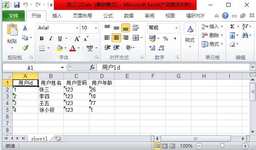Click the insert new worksheet icon
The image size is (256, 150).
(58, 138)
